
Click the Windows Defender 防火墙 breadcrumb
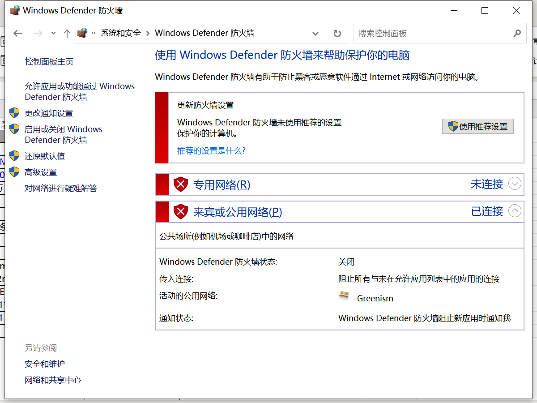tap(205, 33)
